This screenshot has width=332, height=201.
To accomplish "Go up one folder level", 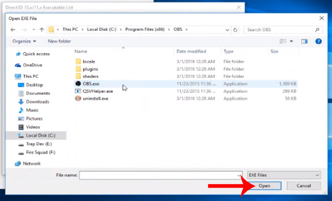I will [42, 30].
